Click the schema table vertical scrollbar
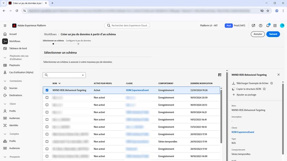The width and height of the screenshot is (287, 161). [x=221, y=116]
